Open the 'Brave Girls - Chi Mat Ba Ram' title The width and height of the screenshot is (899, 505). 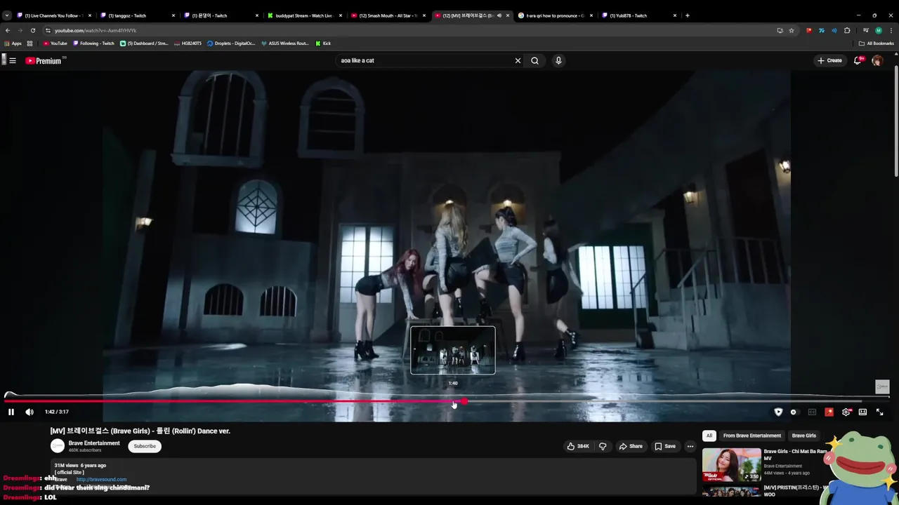tap(795, 454)
